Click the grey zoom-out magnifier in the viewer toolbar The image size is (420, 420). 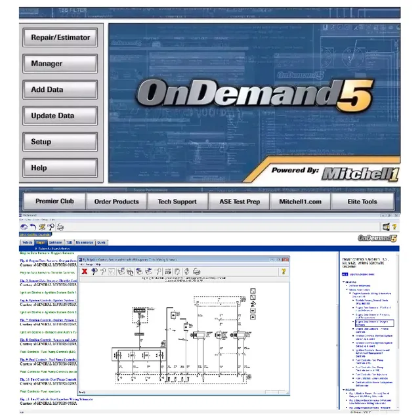point(103,272)
